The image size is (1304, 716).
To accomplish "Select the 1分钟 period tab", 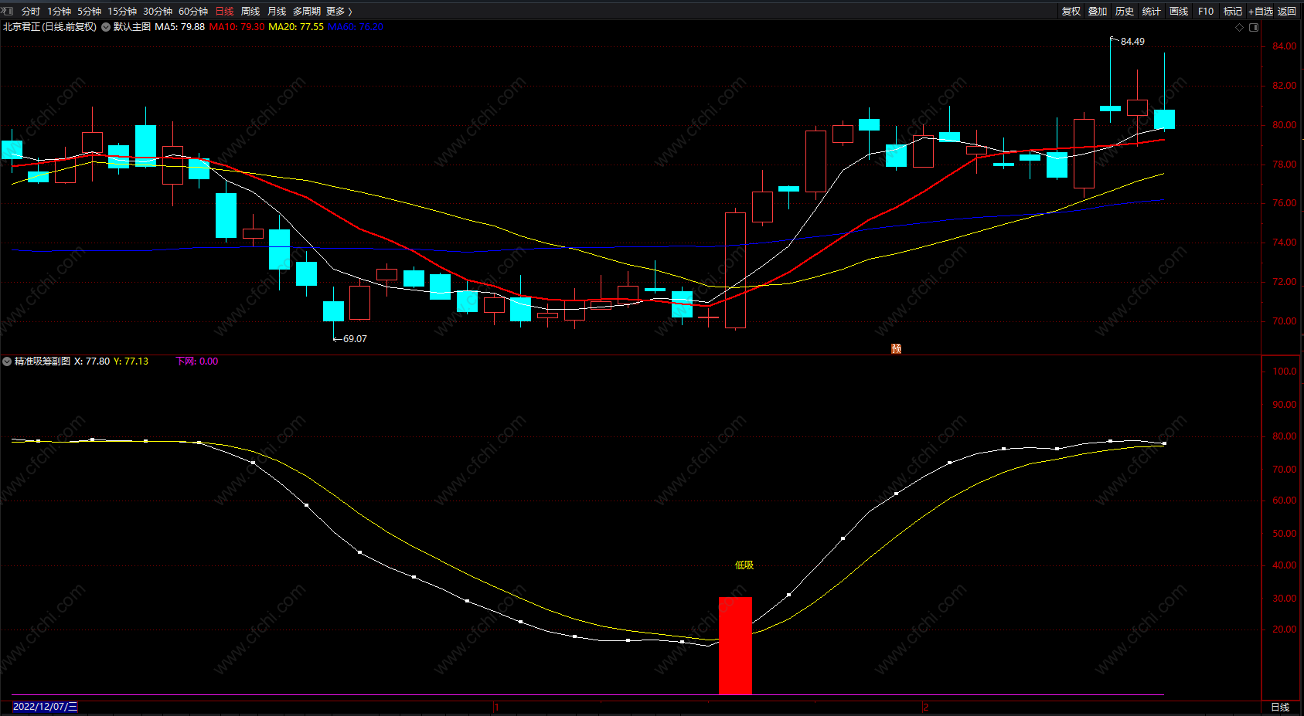I will point(59,12).
